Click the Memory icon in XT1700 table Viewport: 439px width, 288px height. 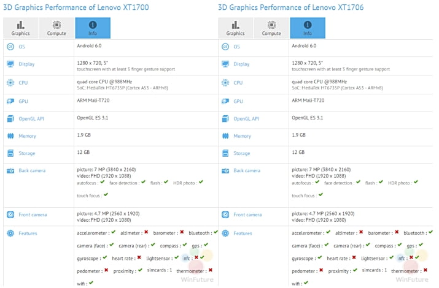point(10,136)
